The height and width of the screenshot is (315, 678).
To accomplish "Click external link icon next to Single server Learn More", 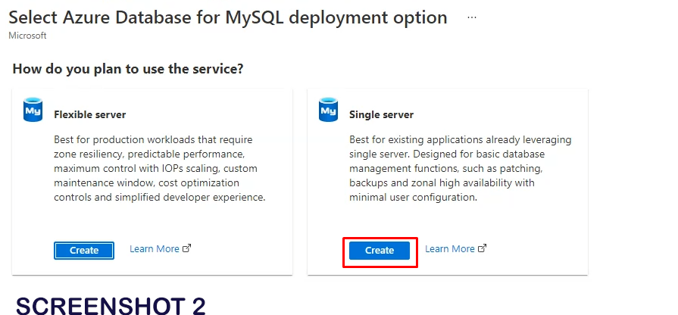I will pyautogui.click(x=483, y=248).
